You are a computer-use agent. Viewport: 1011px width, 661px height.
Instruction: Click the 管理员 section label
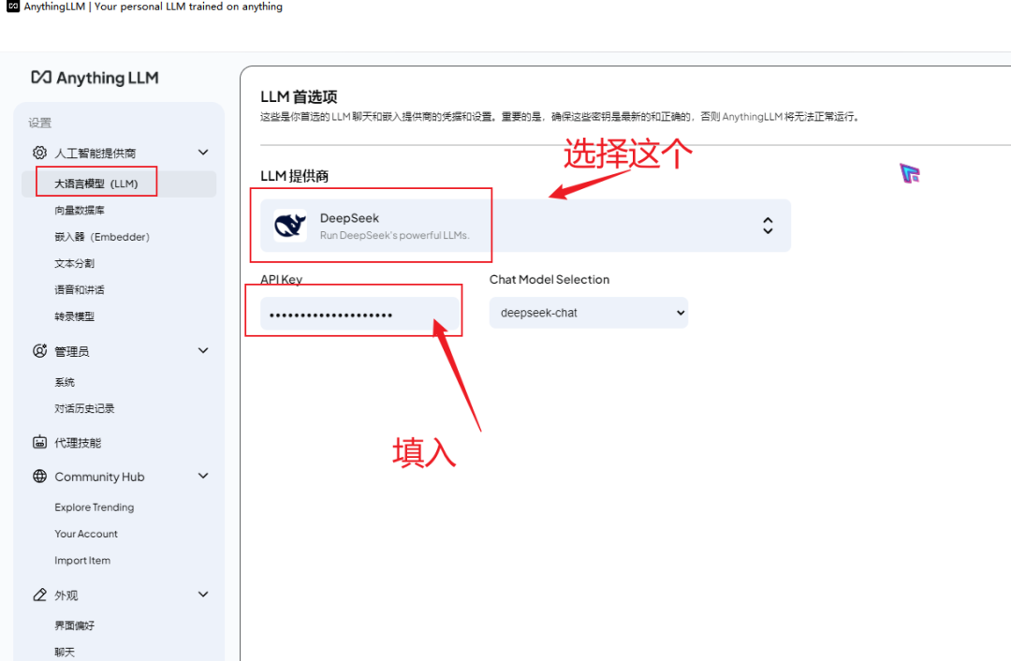coord(71,351)
